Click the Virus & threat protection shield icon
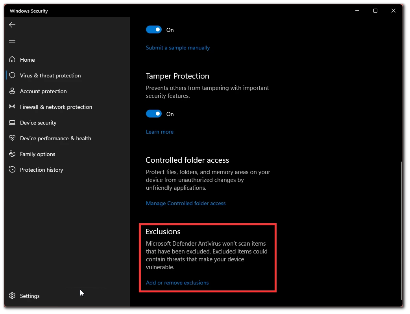 click(12, 75)
